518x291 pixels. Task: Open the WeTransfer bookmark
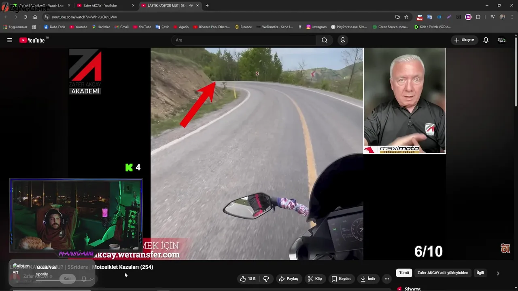[x=275, y=27]
